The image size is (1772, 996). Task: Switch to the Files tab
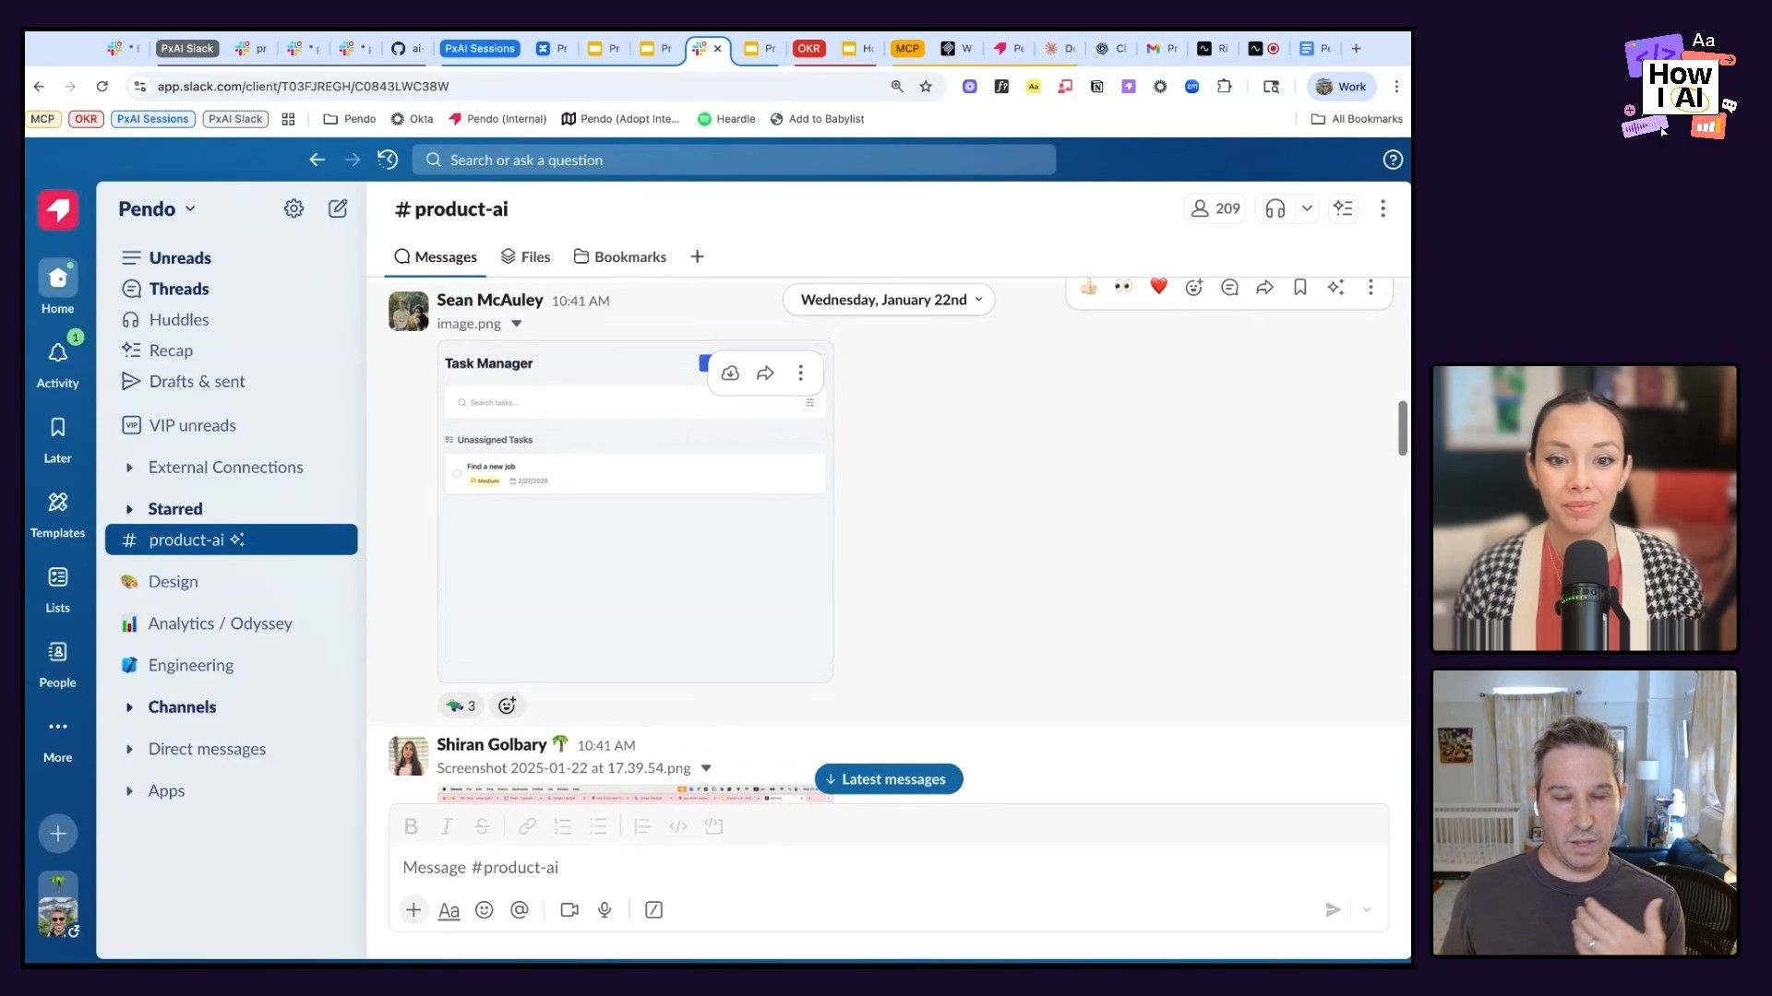click(x=525, y=256)
